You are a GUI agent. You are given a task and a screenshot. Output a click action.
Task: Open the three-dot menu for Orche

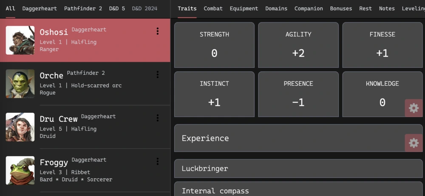158,75
